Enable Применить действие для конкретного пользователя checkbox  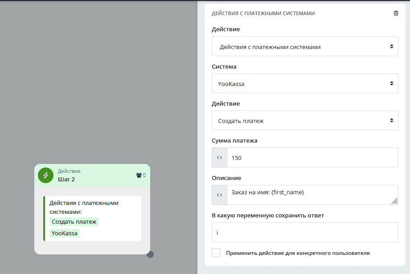point(216,253)
